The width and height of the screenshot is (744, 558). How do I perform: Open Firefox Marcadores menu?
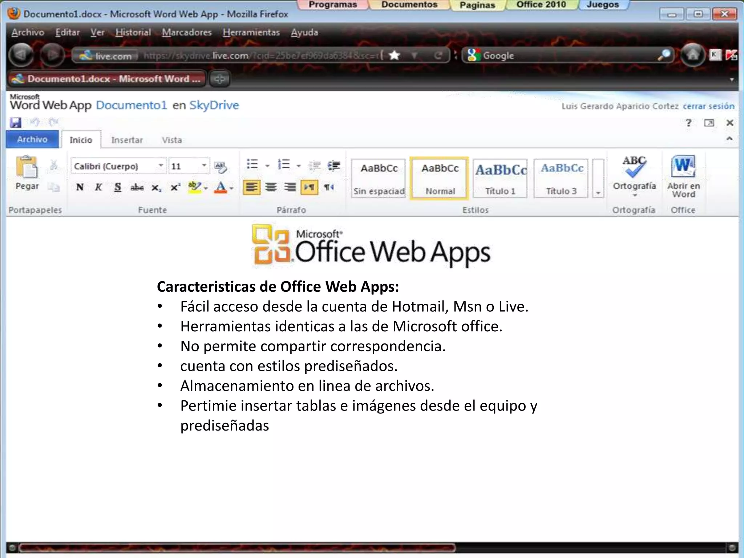pos(187,32)
